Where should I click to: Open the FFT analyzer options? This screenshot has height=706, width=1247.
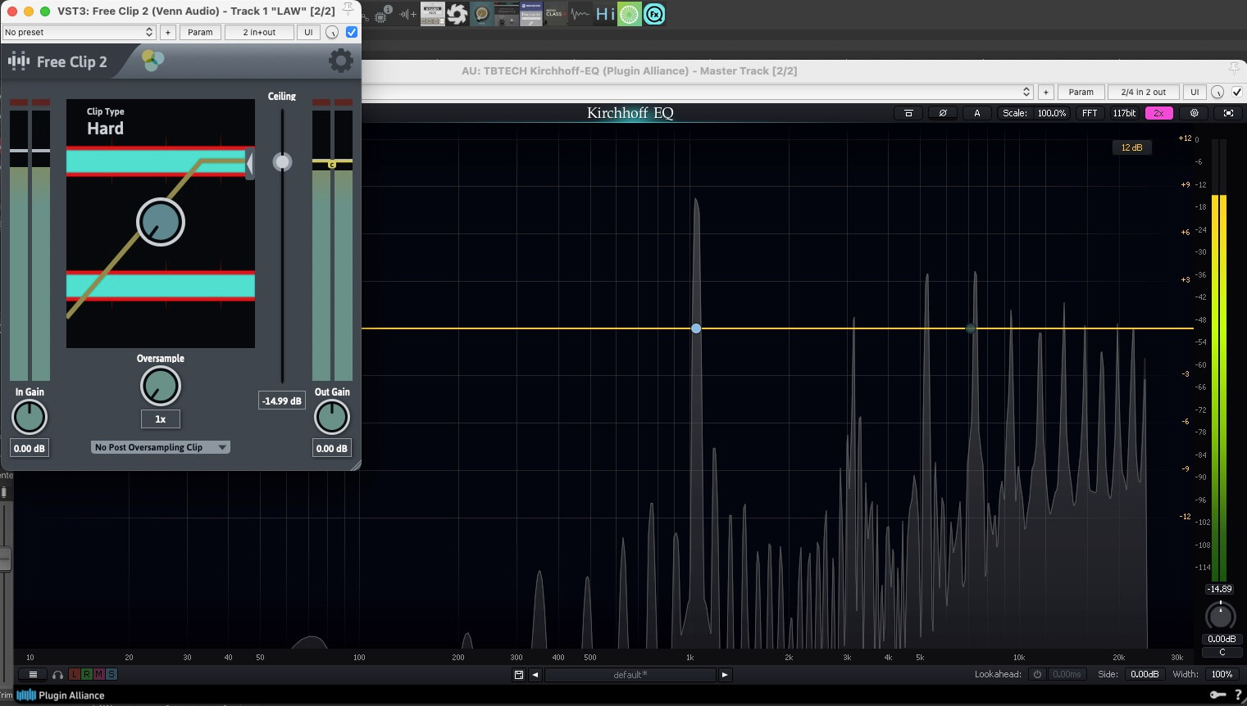coord(1089,113)
